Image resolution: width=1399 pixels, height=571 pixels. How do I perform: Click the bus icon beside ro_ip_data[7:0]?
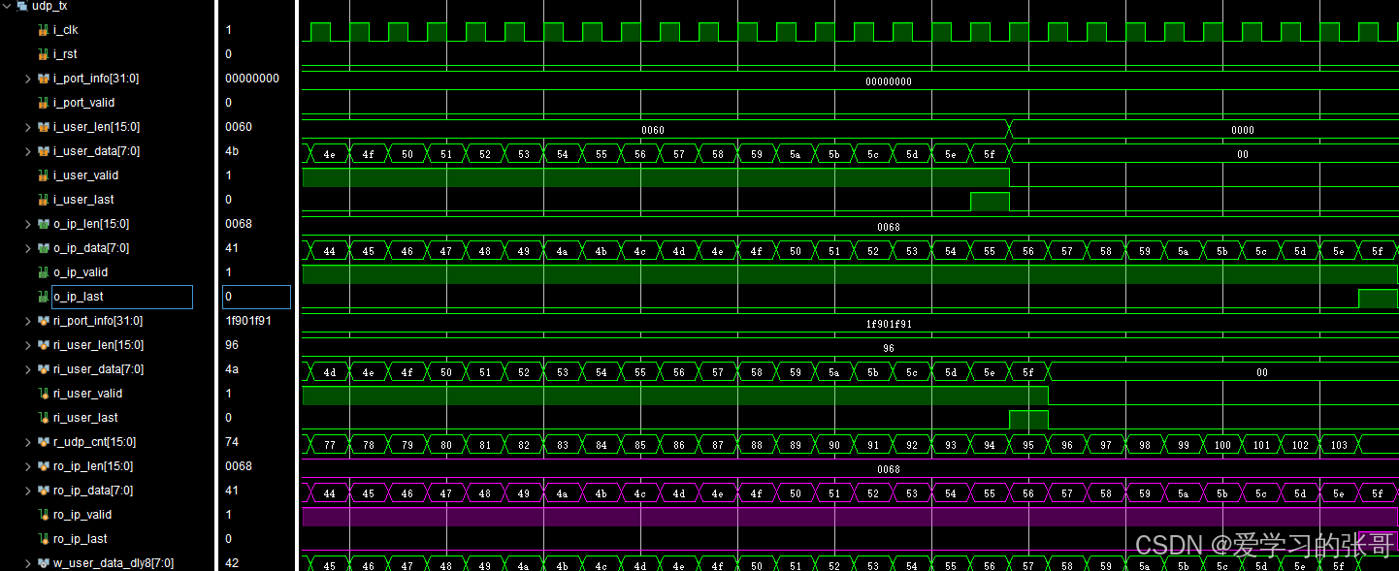click(43, 491)
